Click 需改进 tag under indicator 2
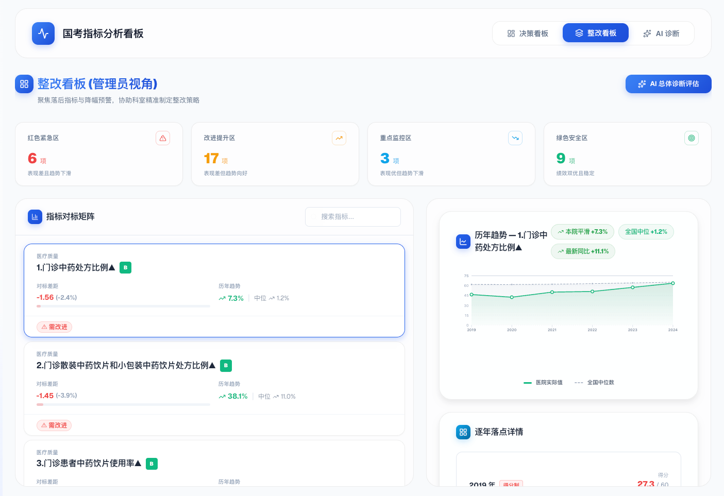The image size is (724, 496). click(54, 425)
